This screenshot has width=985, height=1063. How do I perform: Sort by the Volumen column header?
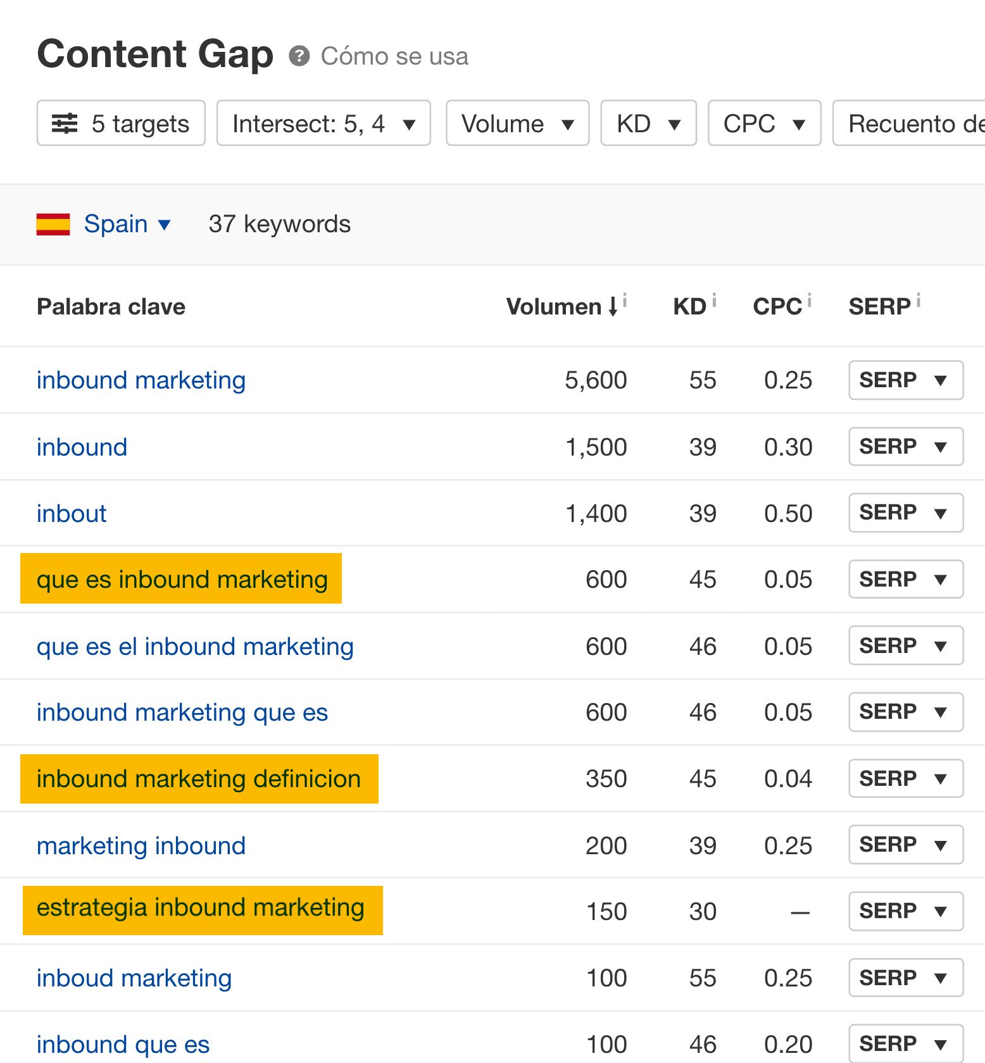tap(561, 306)
